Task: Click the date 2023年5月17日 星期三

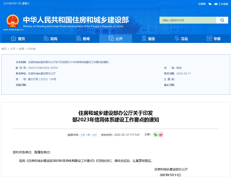Action: [16, 3]
